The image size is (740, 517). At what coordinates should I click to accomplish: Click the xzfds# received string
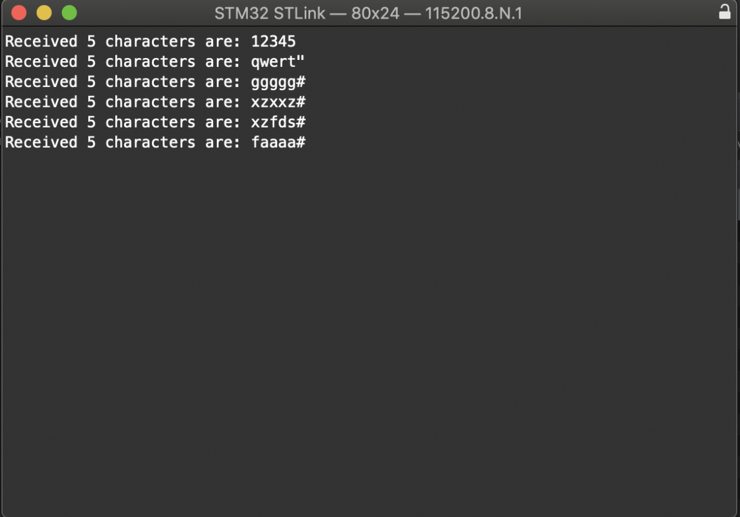point(278,122)
